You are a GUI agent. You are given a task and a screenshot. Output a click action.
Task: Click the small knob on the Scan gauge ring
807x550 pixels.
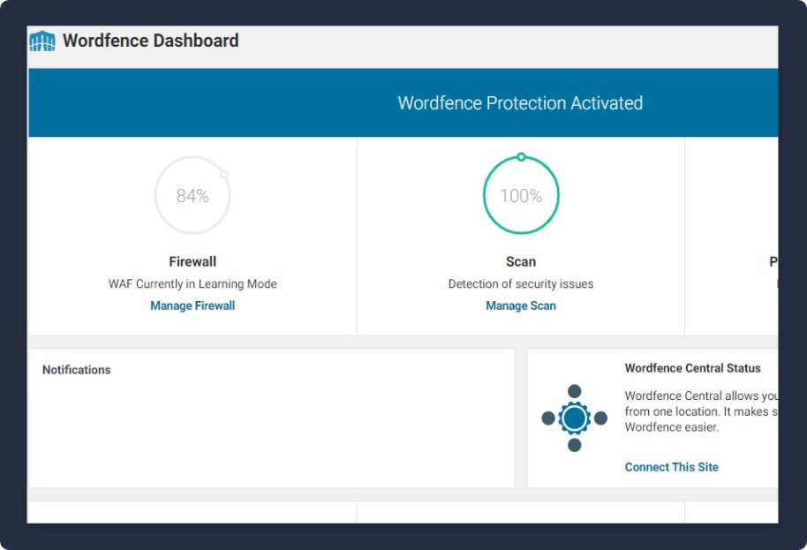click(521, 157)
